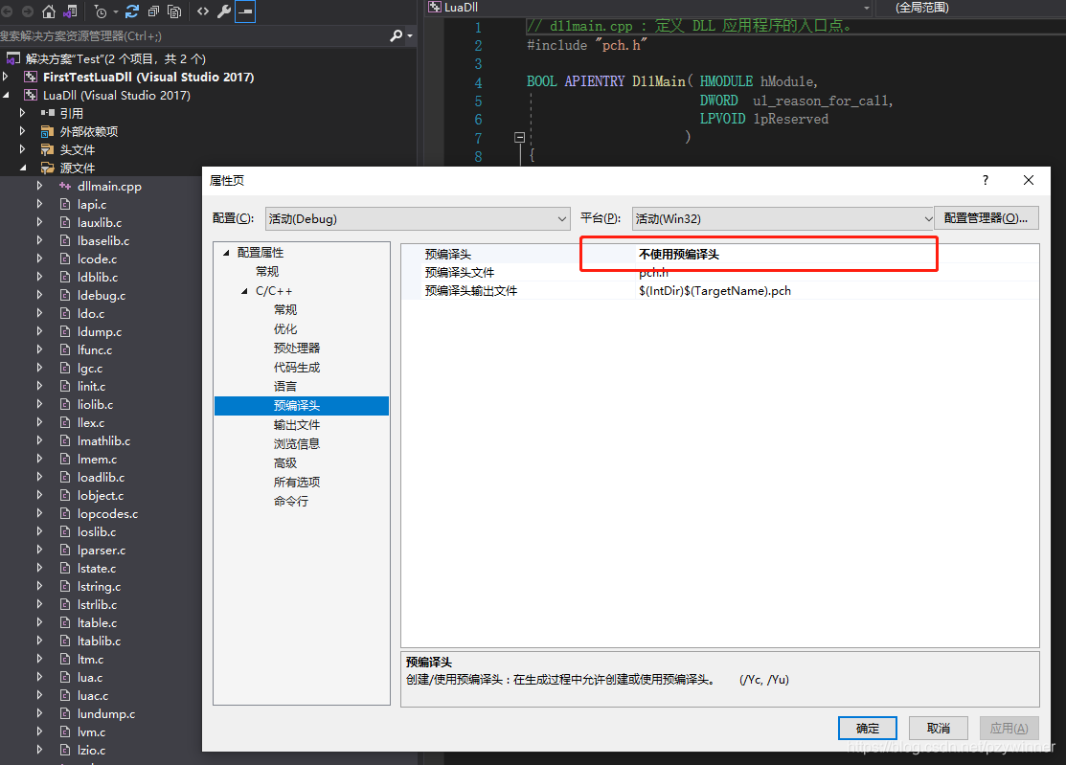
Task: Click the Forward navigation arrow icon
Action: point(27,11)
